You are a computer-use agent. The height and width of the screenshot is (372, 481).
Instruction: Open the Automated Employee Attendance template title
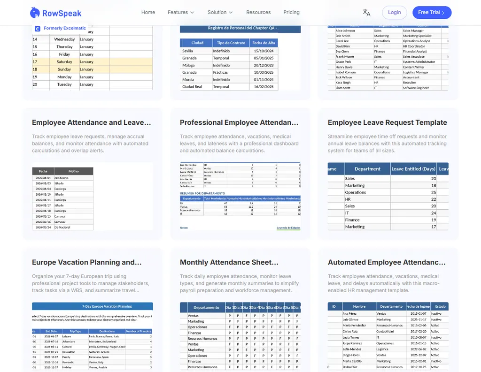point(387,262)
